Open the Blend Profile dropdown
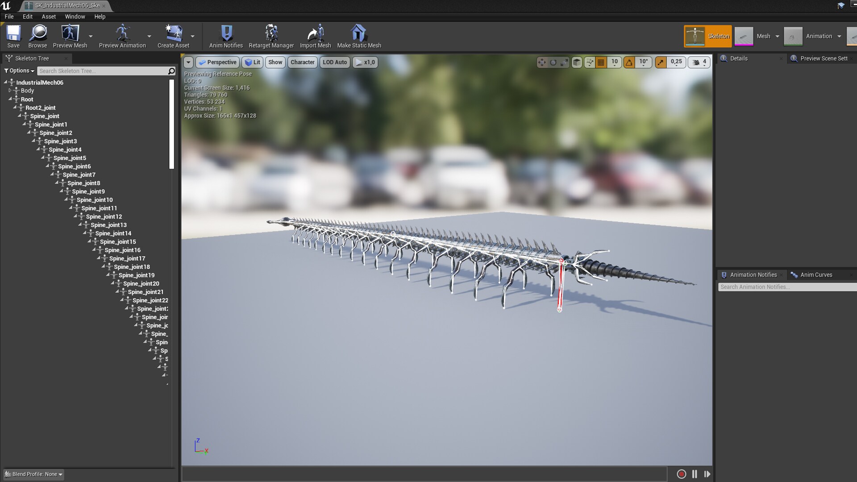The height and width of the screenshot is (482, 857). 34,474
